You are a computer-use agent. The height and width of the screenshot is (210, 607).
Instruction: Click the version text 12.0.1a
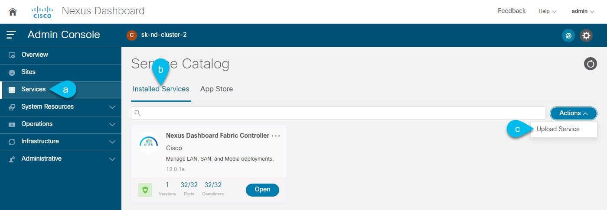(175, 169)
